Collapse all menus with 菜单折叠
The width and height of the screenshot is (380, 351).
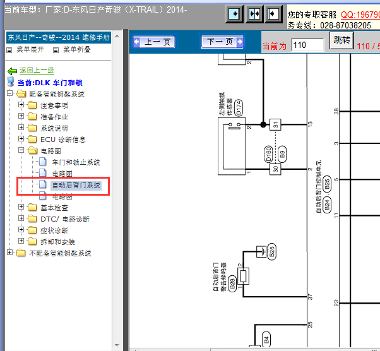(x=77, y=49)
